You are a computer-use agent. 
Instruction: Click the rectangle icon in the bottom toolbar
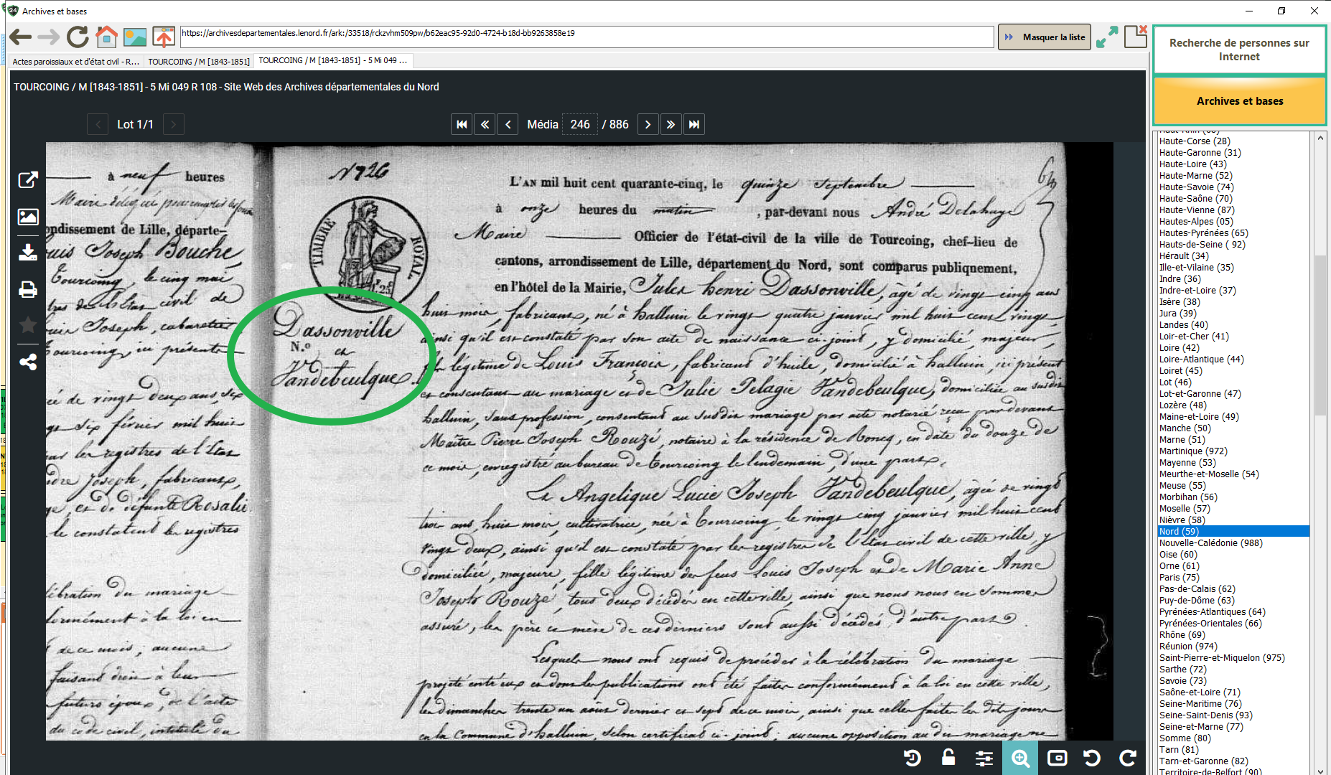[1057, 758]
